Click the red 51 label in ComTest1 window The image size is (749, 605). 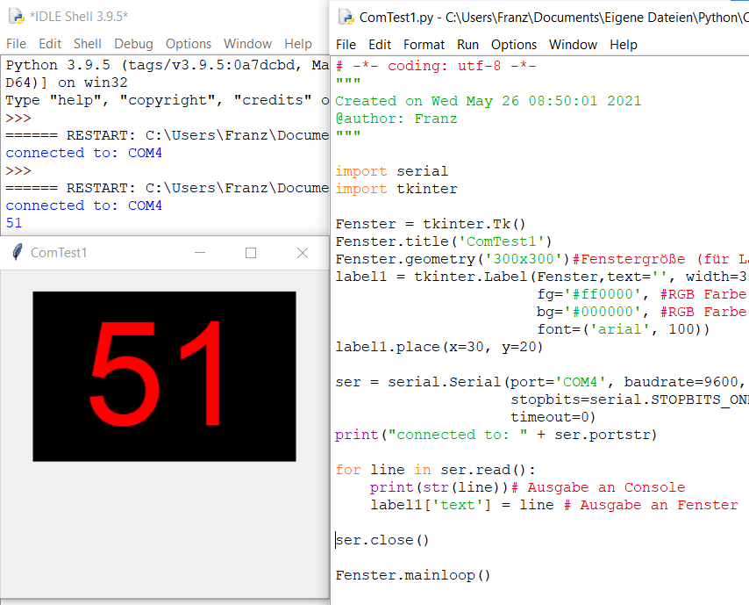pyautogui.click(x=164, y=377)
